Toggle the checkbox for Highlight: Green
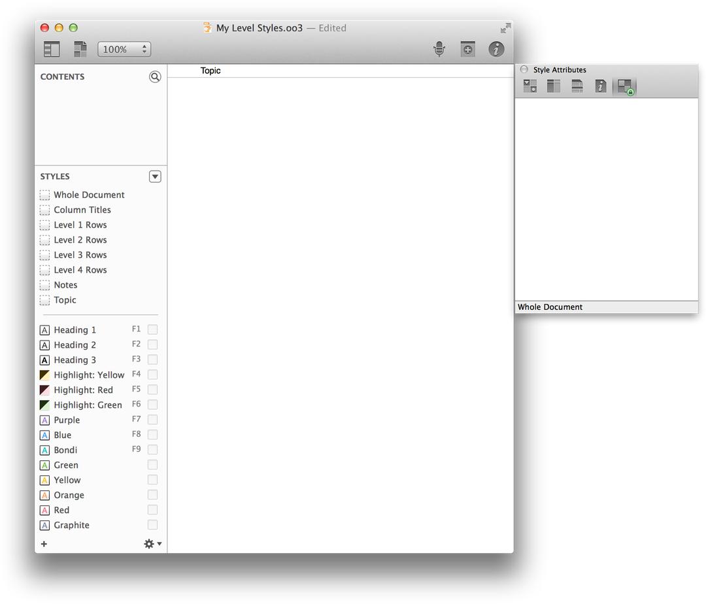Viewport: 706px width, 604px height. 152,405
